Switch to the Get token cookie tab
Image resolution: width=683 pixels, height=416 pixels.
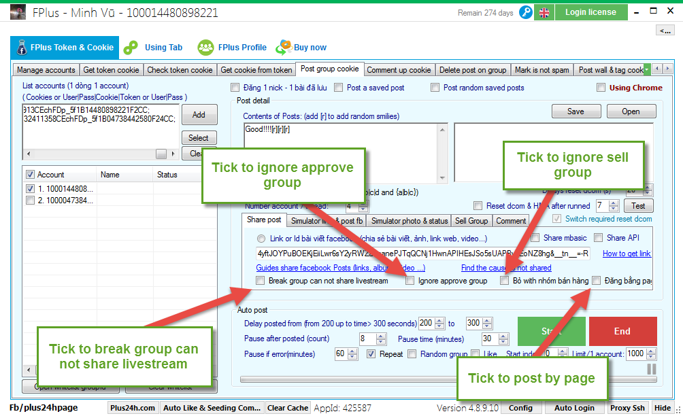click(111, 69)
